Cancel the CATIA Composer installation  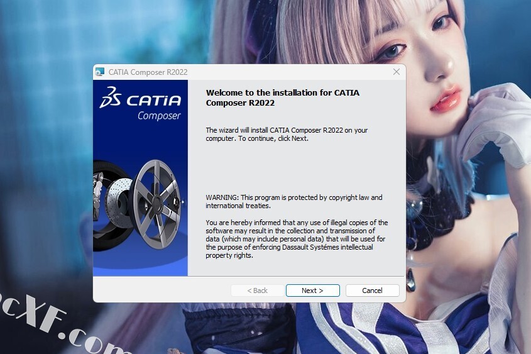pos(372,290)
